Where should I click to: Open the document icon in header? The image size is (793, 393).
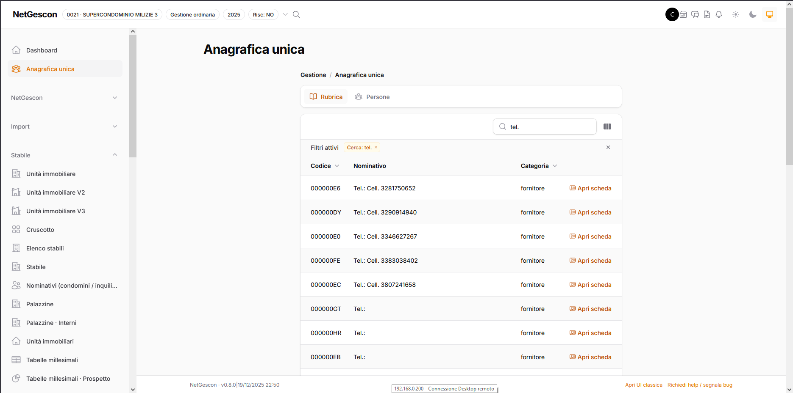coord(707,14)
